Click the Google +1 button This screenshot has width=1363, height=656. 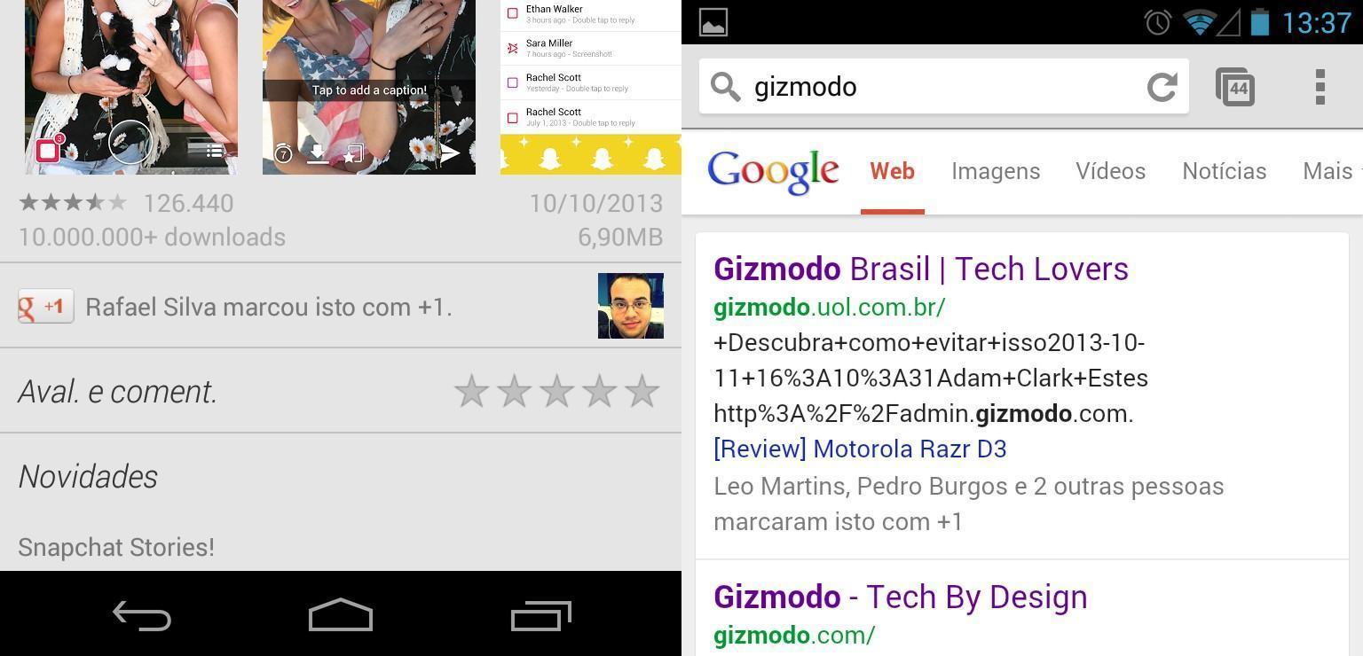pyautogui.click(x=46, y=307)
